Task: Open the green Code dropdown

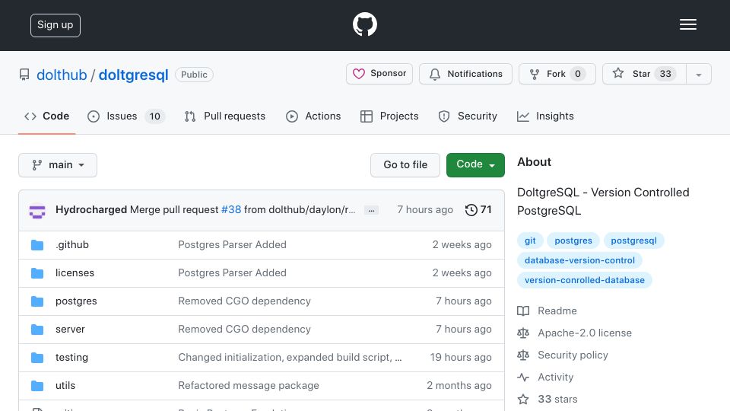Action: coord(475,165)
